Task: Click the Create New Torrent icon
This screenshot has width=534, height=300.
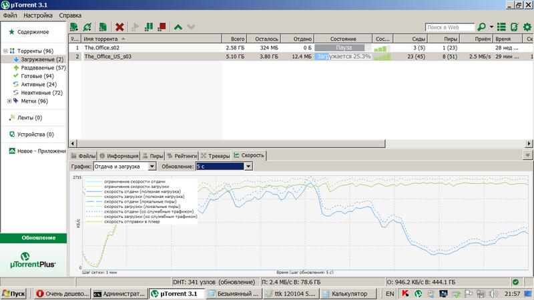Action: [x=103, y=27]
